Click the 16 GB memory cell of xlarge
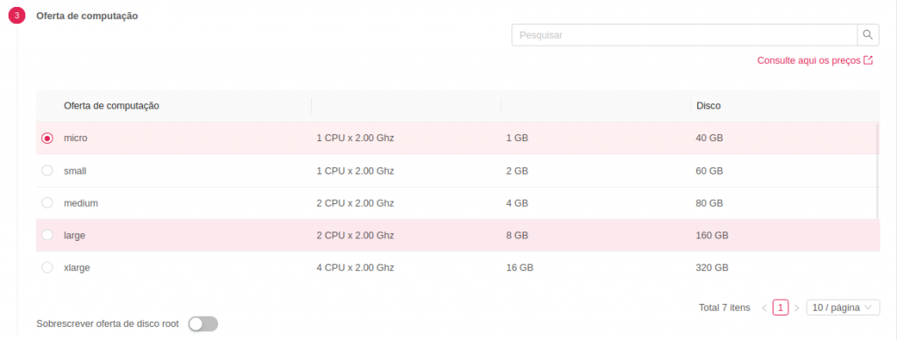This screenshot has width=897, height=340. click(519, 267)
